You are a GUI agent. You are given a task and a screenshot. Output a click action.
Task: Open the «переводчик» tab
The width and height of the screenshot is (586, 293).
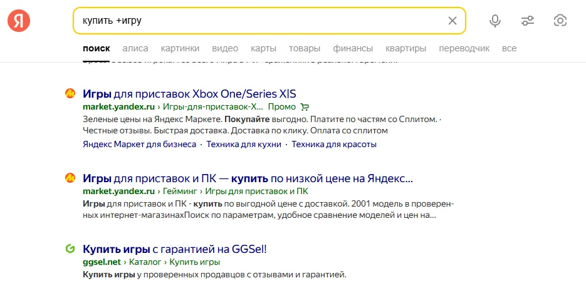point(464,48)
